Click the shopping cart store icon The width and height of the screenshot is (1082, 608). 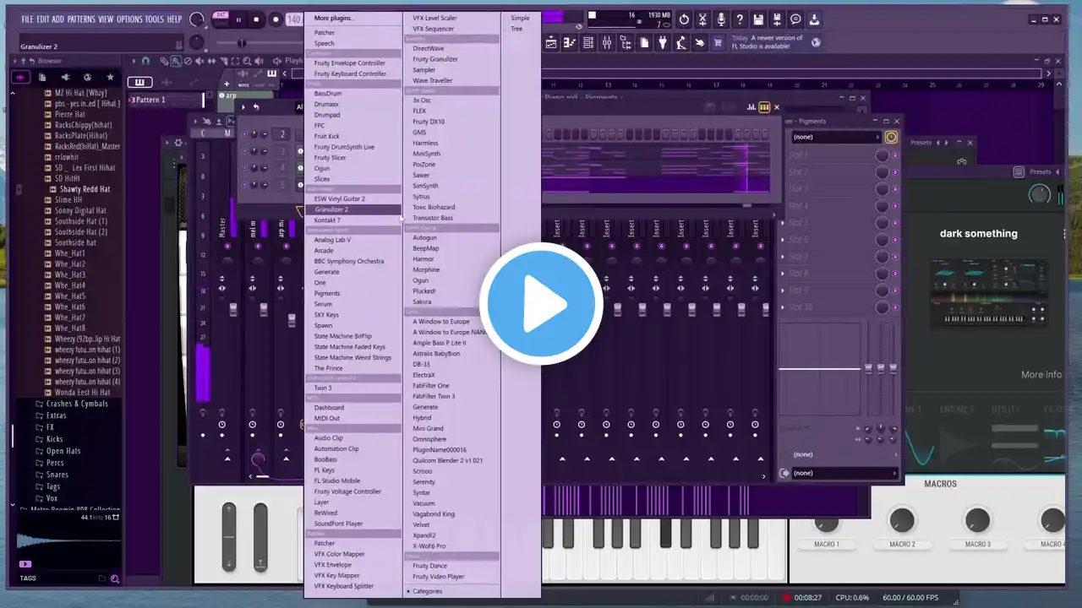click(719, 42)
